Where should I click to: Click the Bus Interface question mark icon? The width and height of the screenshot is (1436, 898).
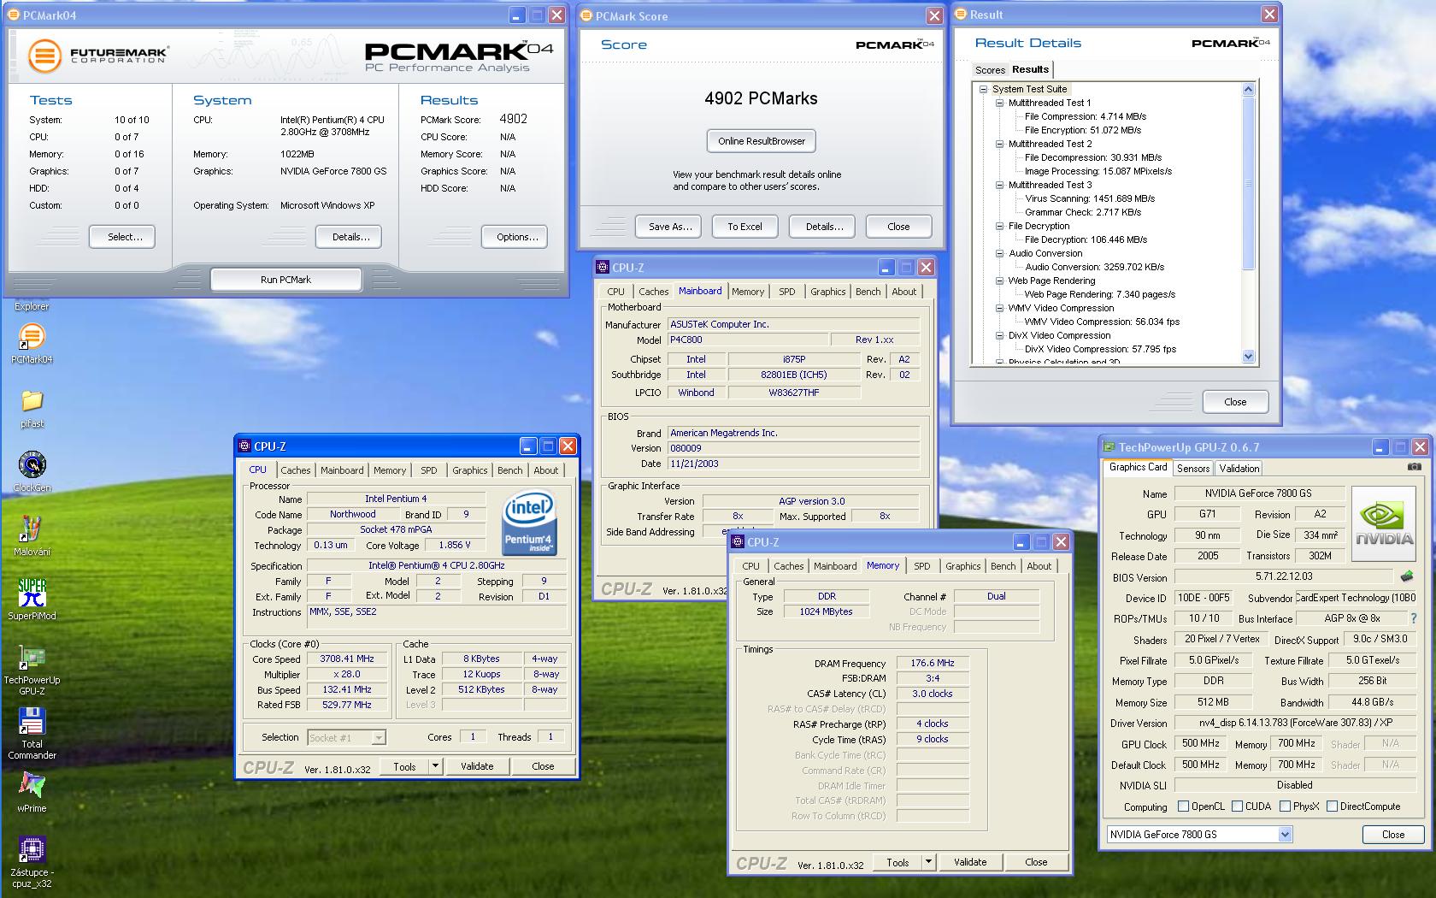1414,618
